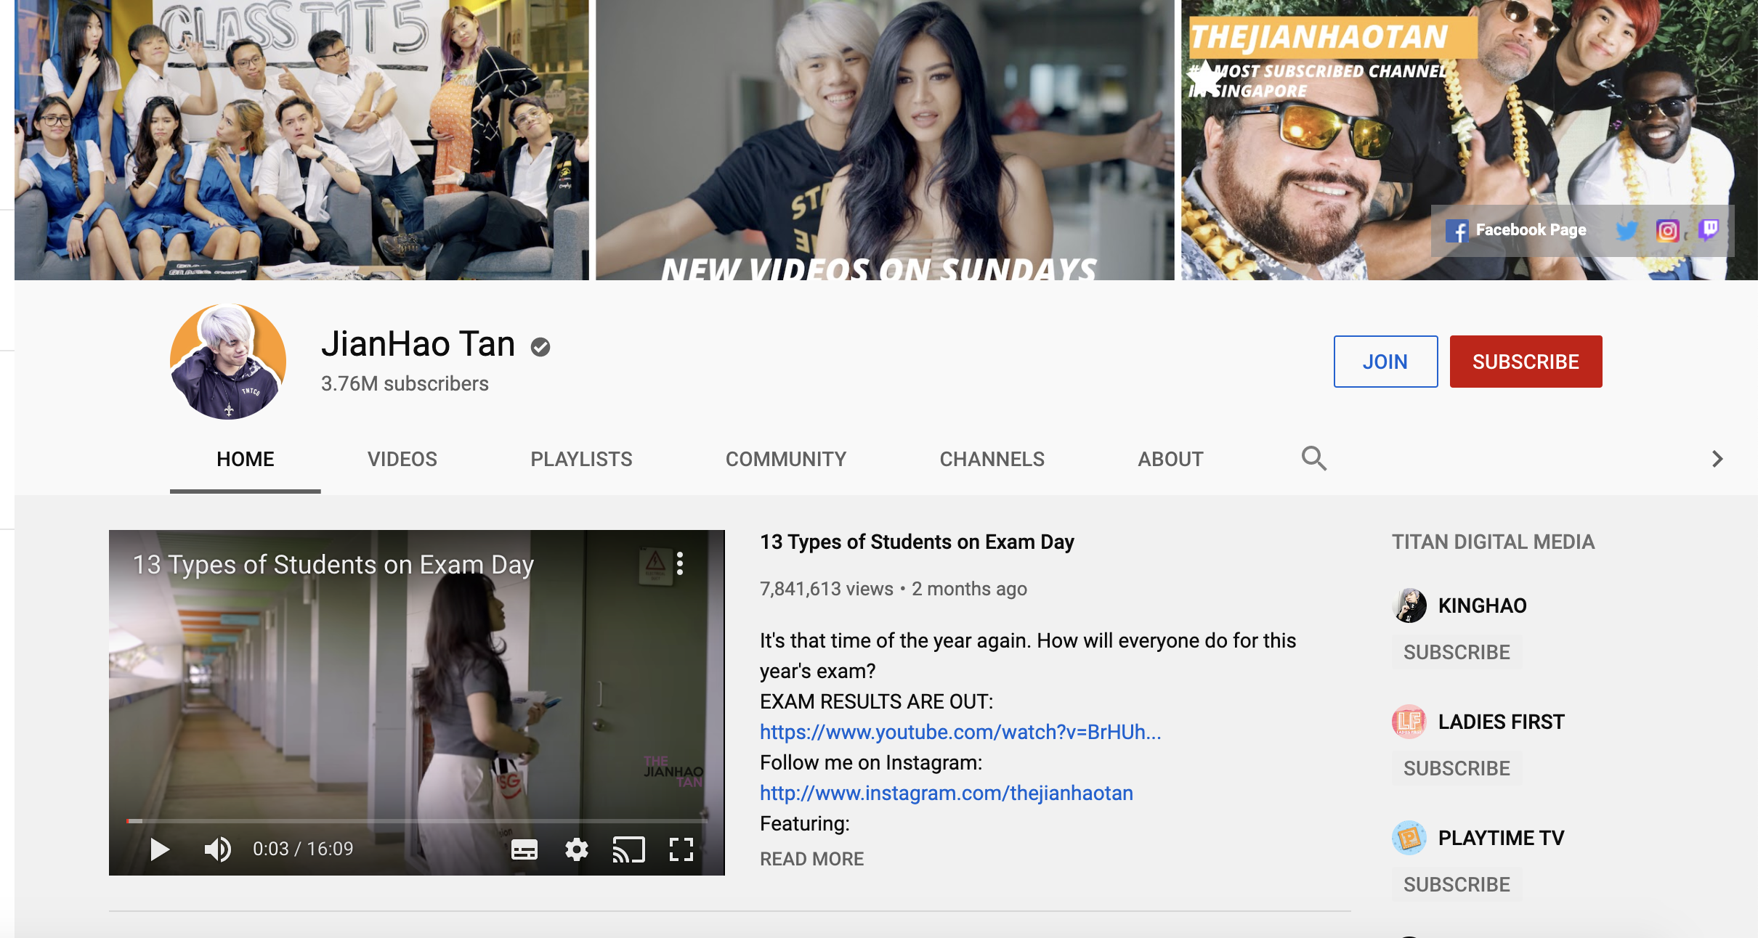Switch to the Videos tab
The width and height of the screenshot is (1758, 938).
click(402, 459)
